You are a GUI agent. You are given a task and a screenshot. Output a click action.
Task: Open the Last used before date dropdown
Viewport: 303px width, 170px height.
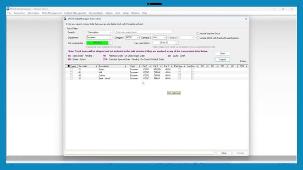[176, 43]
